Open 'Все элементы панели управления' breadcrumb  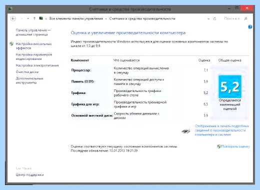click(76, 18)
